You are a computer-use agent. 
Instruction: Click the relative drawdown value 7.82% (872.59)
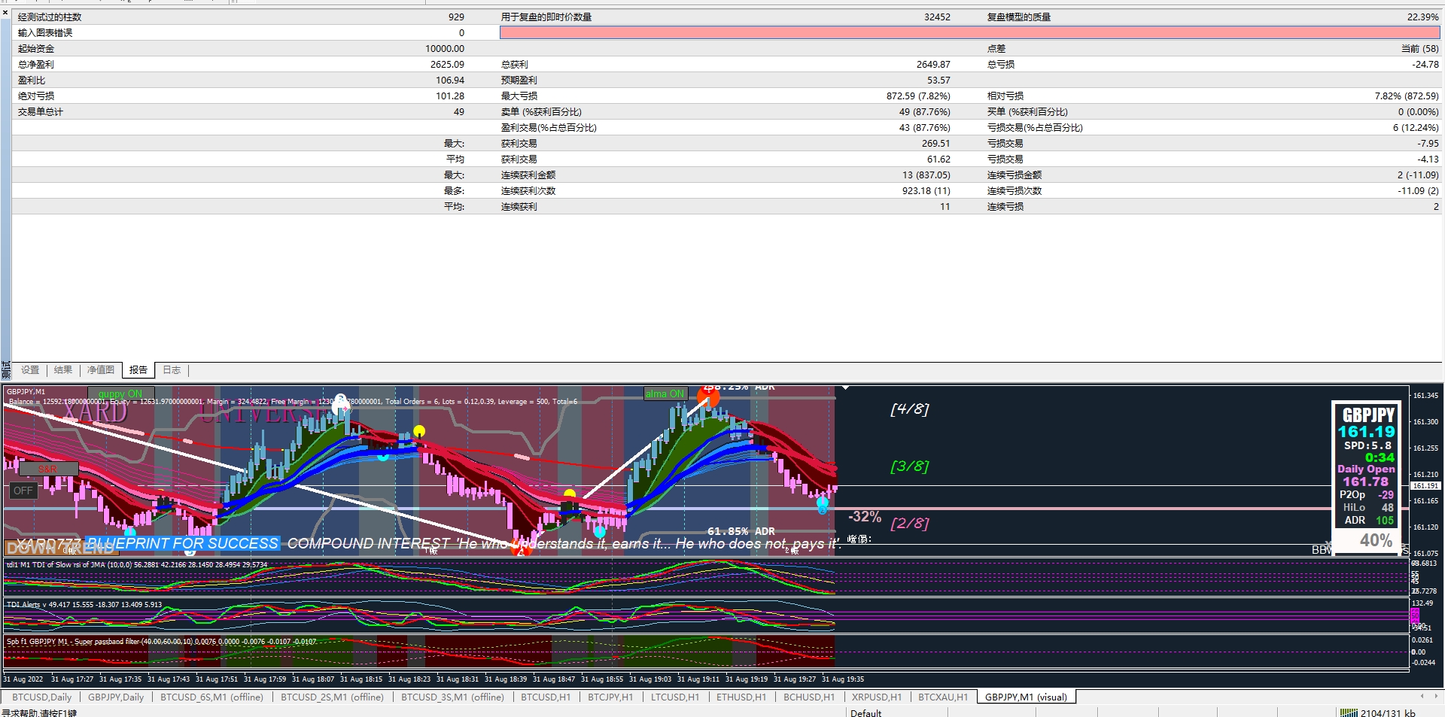1407,96
